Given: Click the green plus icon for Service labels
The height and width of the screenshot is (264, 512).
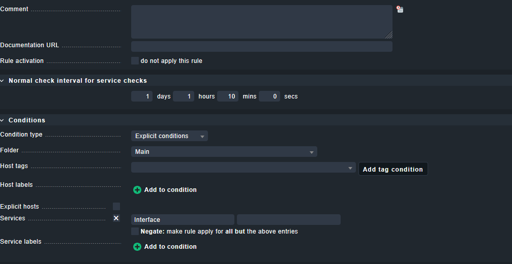Looking at the screenshot, I should (x=137, y=247).
